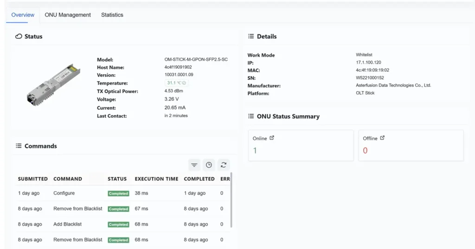Click the 31.1 °C temperature badge
The height and width of the screenshot is (249, 475).
point(177,83)
